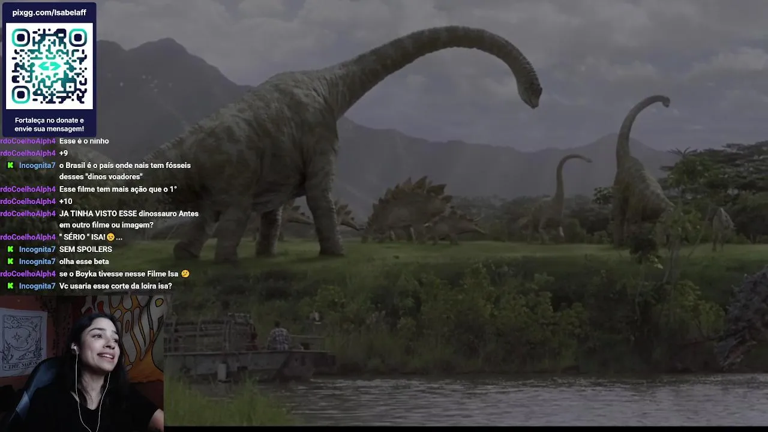Click the 'dinos voadores' chat message line
This screenshot has height=432, width=768.
(101, 177)
